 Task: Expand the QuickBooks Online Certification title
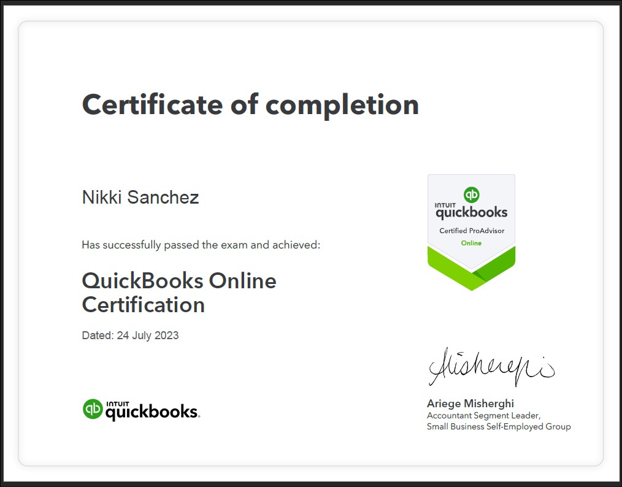[179, 293]
